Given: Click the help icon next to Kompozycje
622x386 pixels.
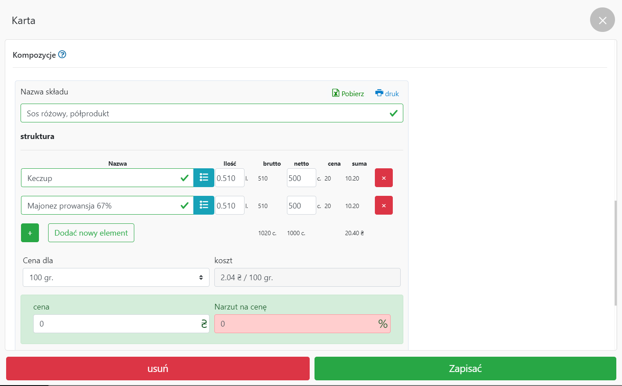Looking at the screenshot, I should point(62,55).
